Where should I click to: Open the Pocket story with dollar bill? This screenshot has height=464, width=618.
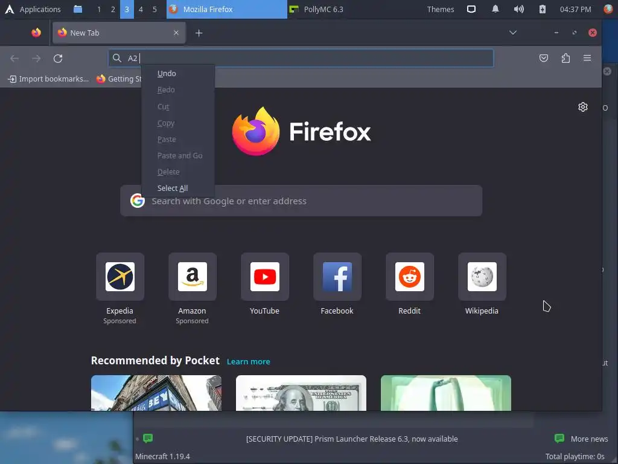[x=301, y=393]
